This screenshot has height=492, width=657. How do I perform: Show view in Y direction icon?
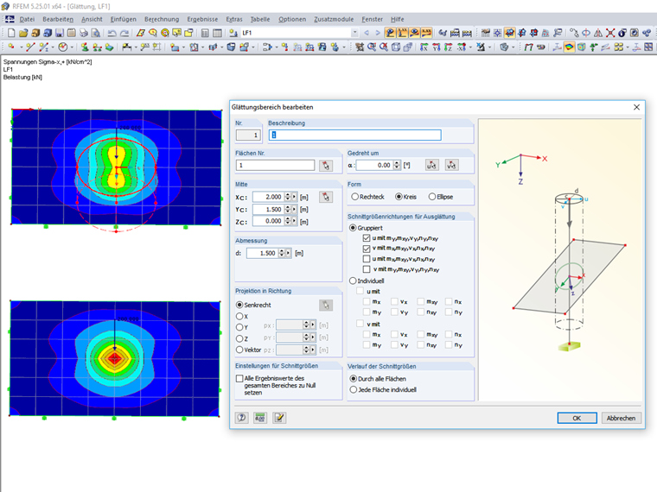437,47
